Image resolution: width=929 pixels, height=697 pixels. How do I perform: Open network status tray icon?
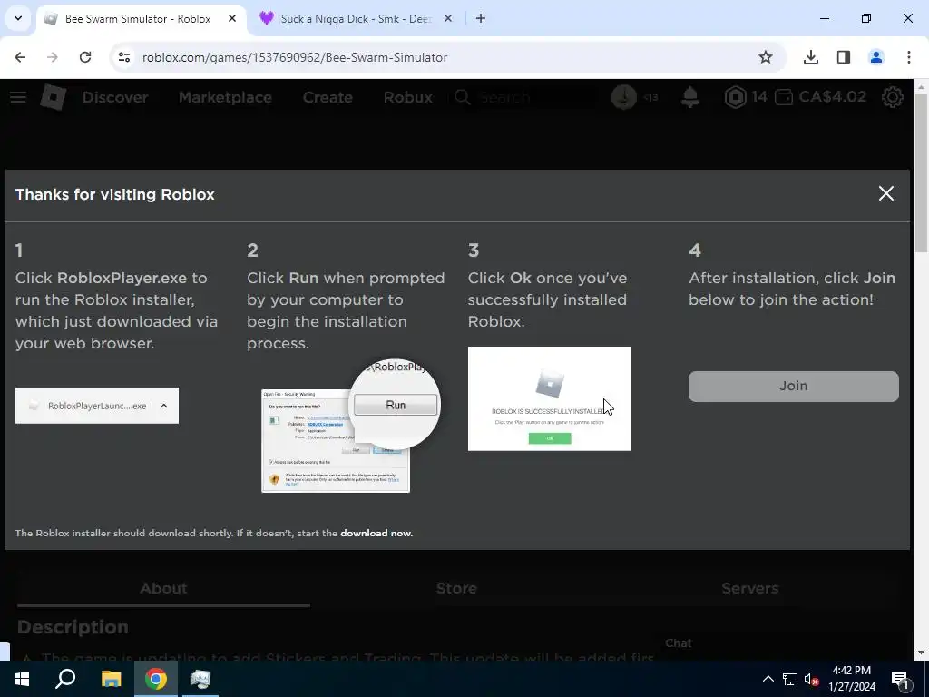coord(790,679)
